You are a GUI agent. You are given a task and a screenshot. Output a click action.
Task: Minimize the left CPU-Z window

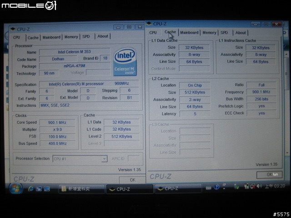pyautogui.click(x=118, y=27)
